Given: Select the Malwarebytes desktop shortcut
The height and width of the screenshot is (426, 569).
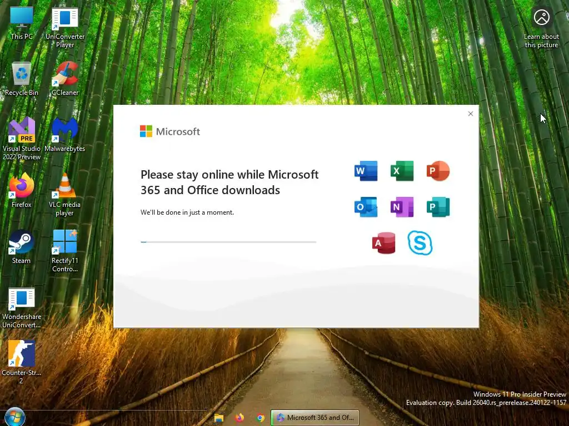Looking at the screenshot, I should [64, 134].
